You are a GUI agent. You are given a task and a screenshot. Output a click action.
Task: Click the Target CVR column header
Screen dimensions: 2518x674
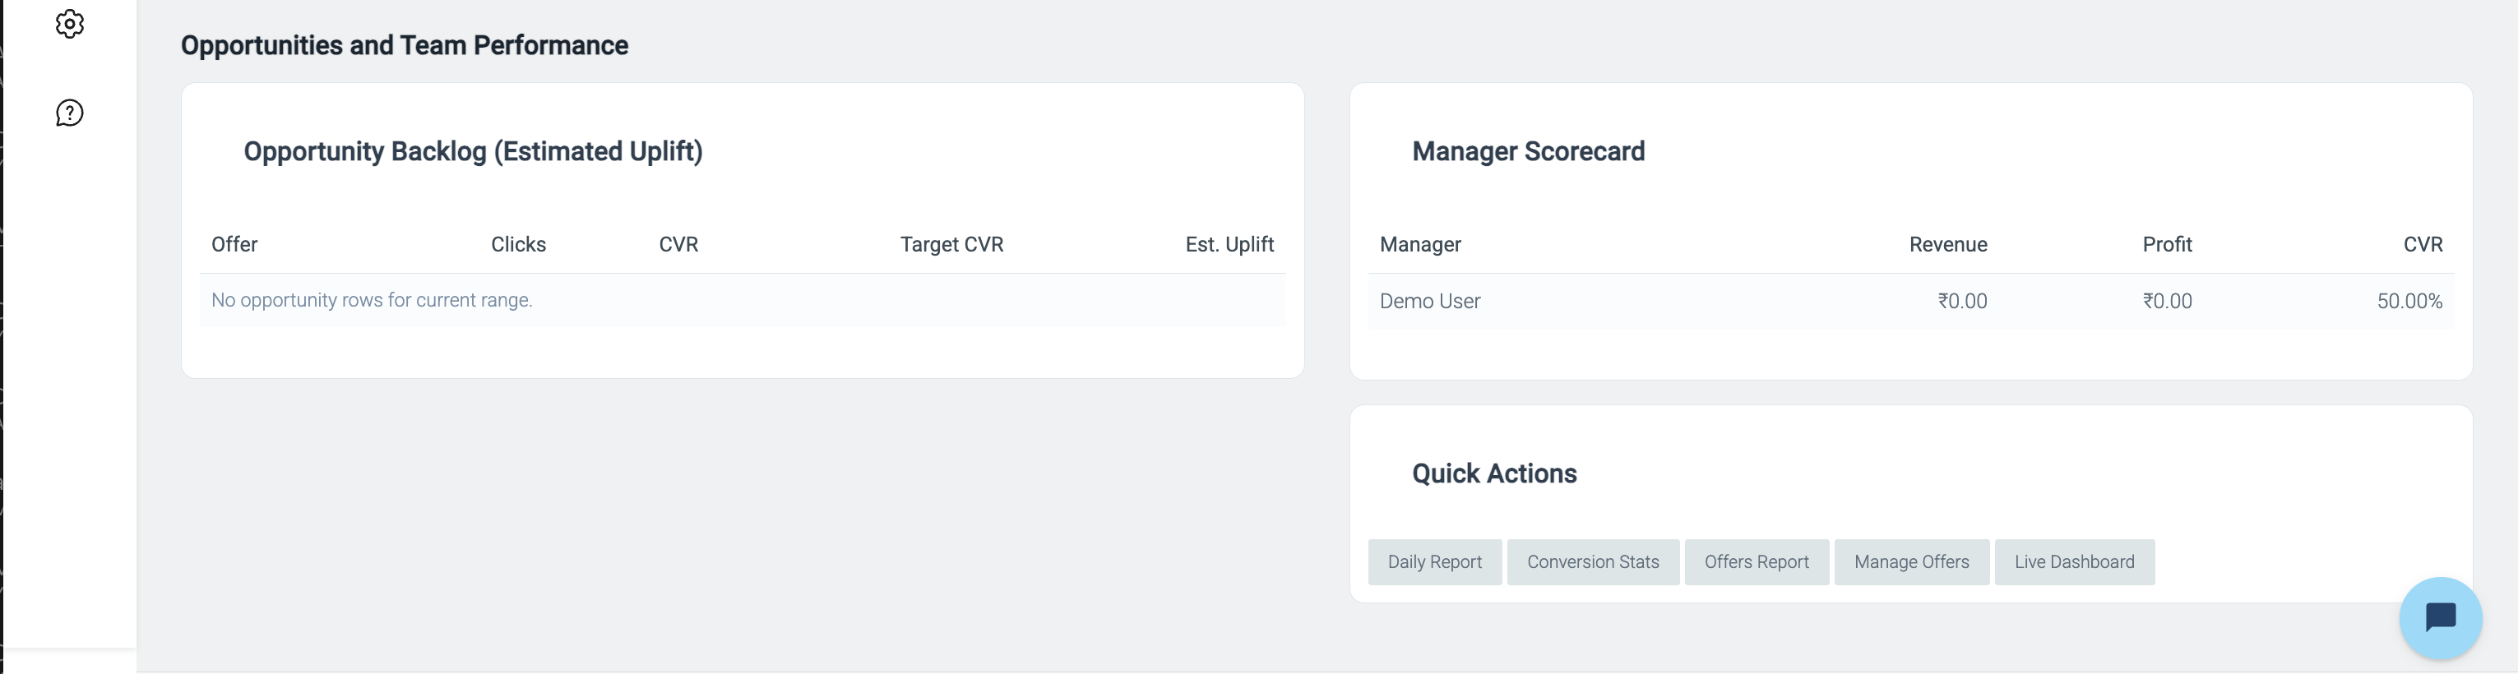(952, 244)
